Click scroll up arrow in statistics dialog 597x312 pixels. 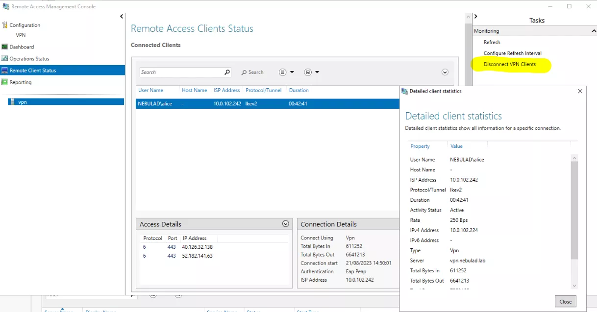pyautogui.click(x=574, y=158)
